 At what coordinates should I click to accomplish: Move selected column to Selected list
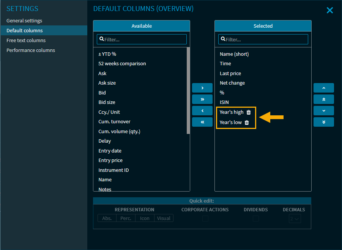coord(202,88)
